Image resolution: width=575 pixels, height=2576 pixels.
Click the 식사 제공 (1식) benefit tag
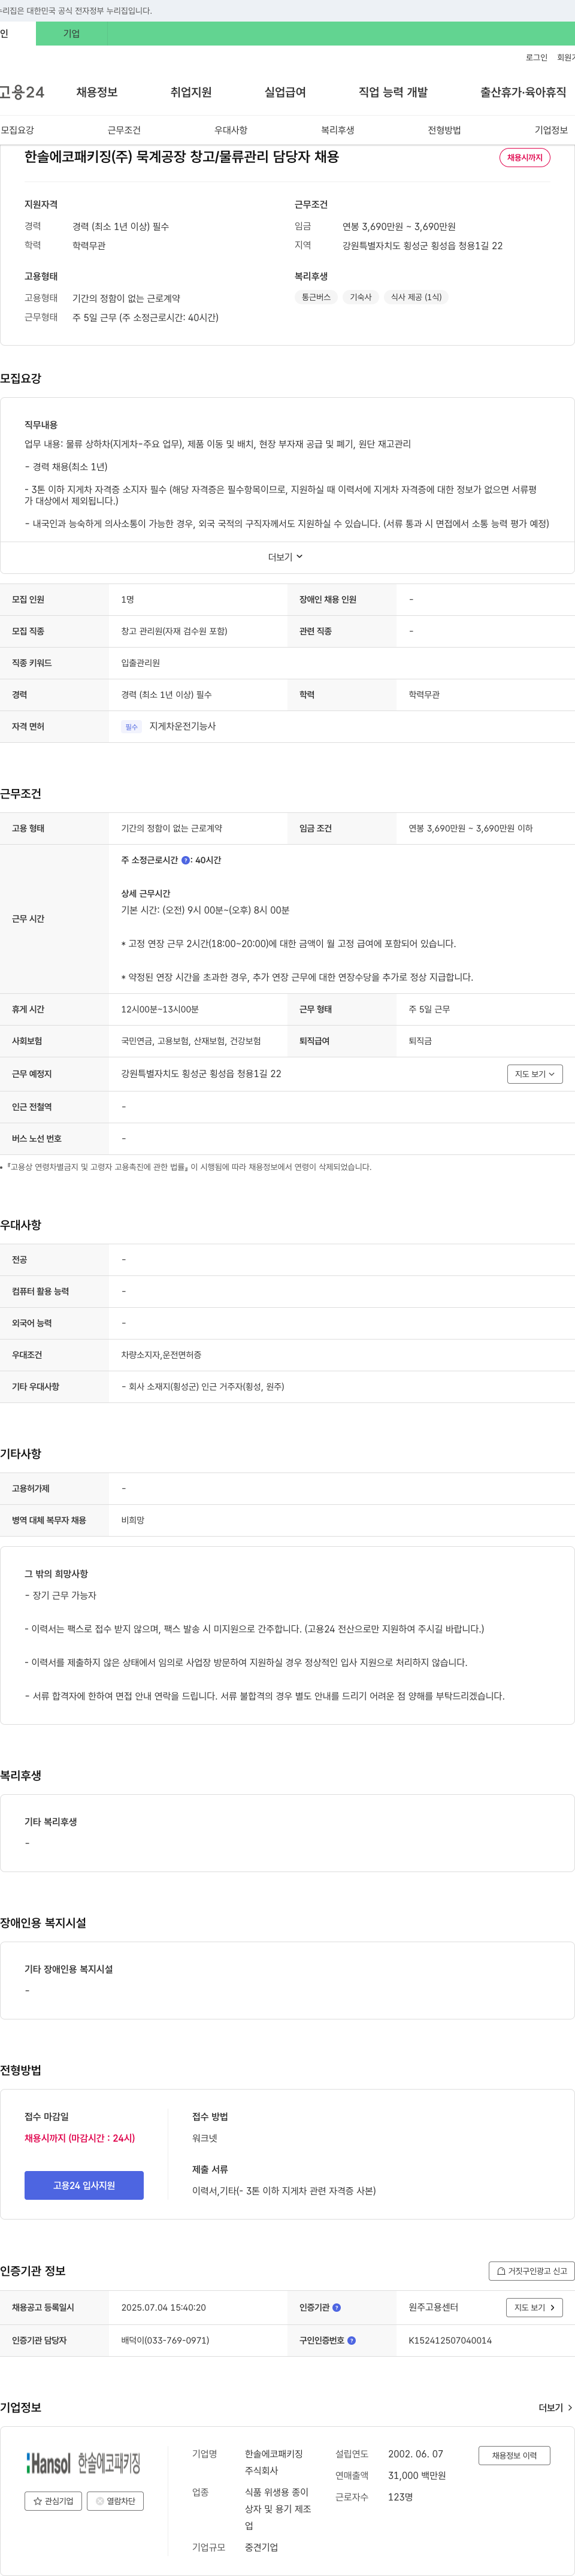pyautogui.click(x=416, y=297)
